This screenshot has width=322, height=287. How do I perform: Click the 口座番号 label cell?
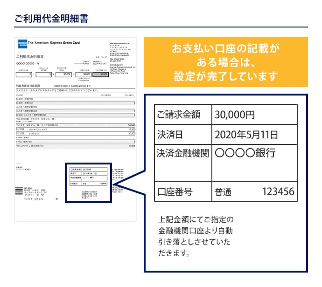pyautogui.click(x=182, y=191)
